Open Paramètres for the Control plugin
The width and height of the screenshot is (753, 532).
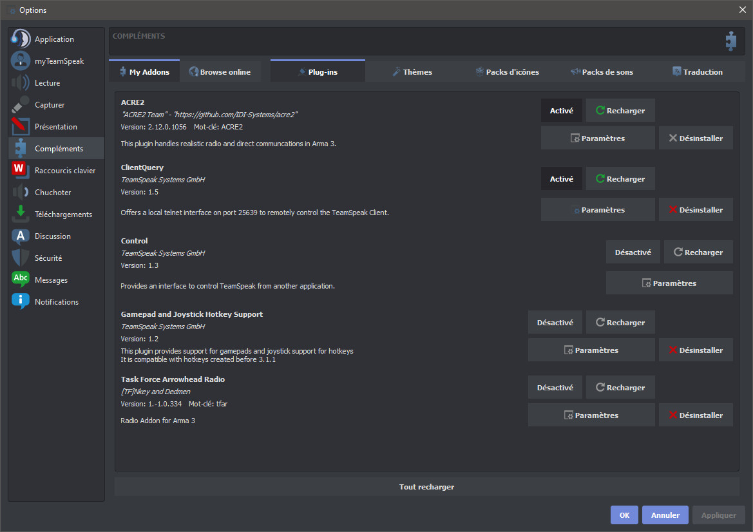(669, 283)
